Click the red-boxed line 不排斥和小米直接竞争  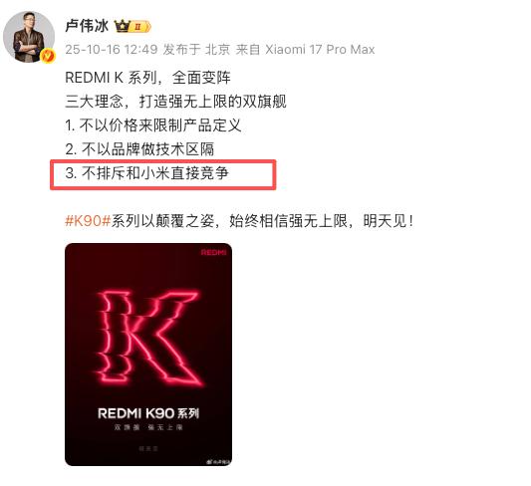(x=147, y=173)
